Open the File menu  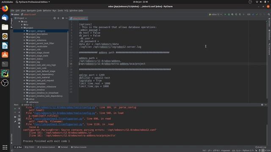pos(12,11)
